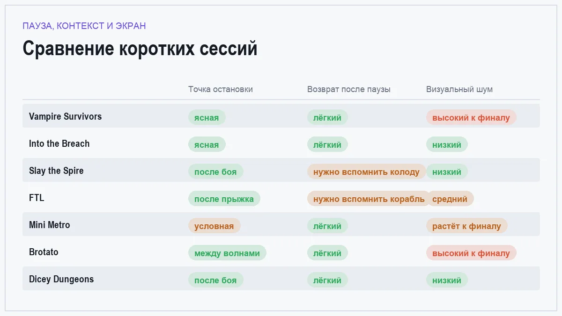Select the 'Mini Metro' row label

coord(49,225)
